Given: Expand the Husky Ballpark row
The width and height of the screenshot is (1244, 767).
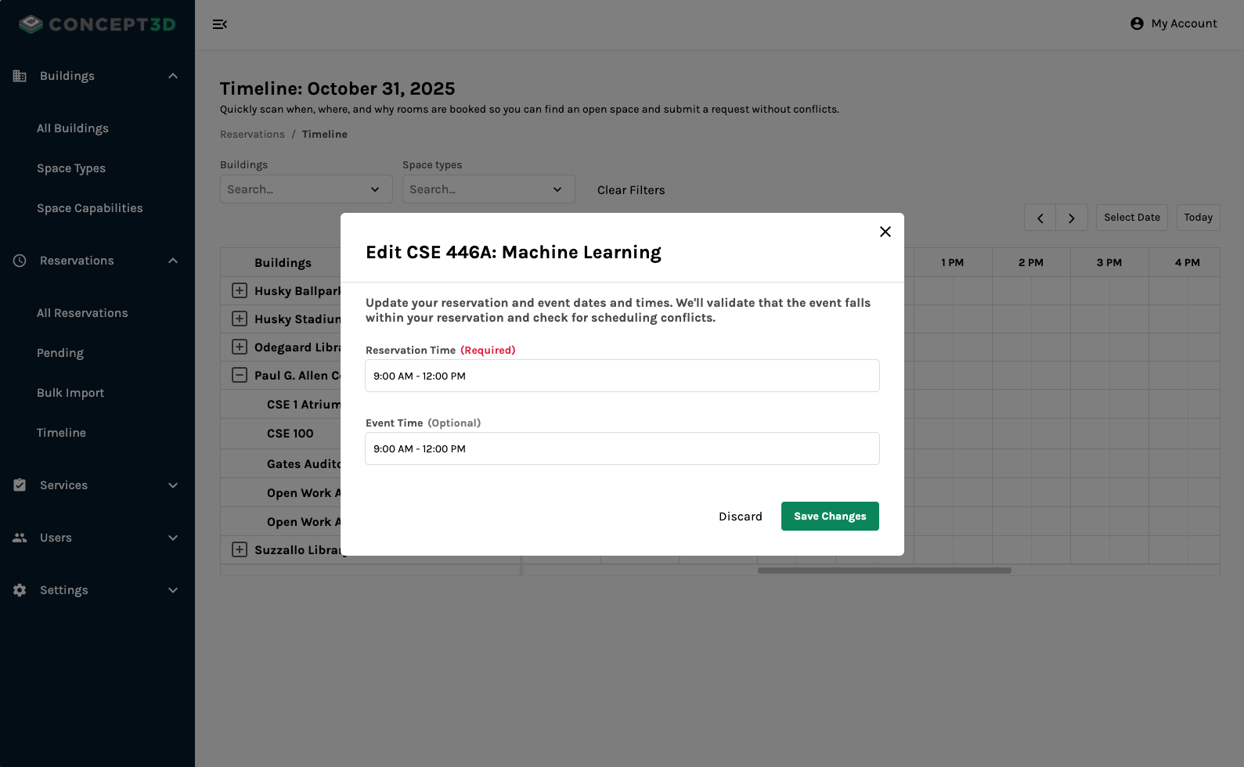Looking at the screenshot, I should [x=240, y=291].
